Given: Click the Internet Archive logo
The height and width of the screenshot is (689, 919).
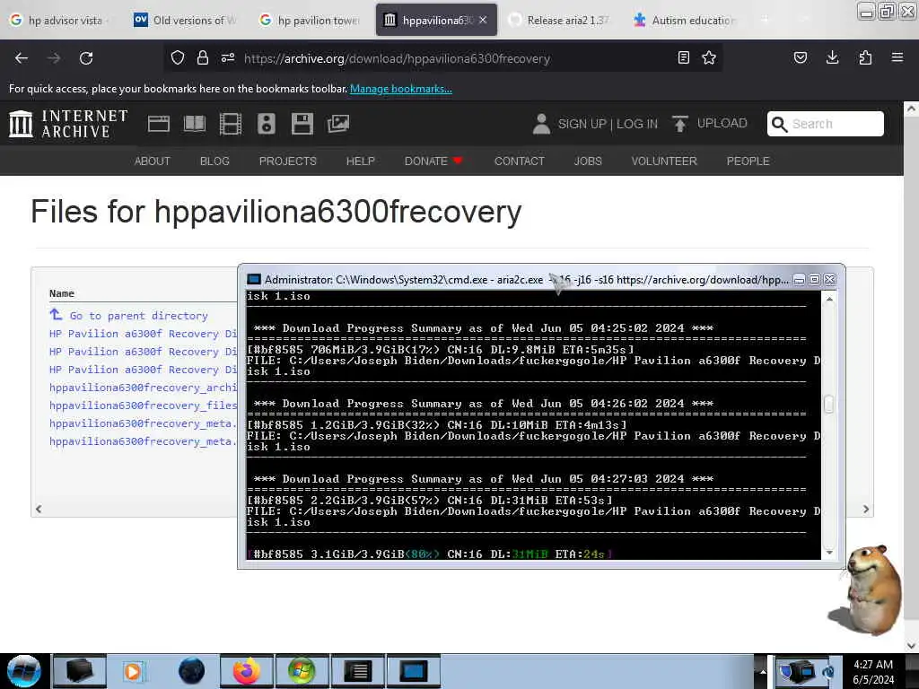Looking at the screenshot, I should [68, 124].
